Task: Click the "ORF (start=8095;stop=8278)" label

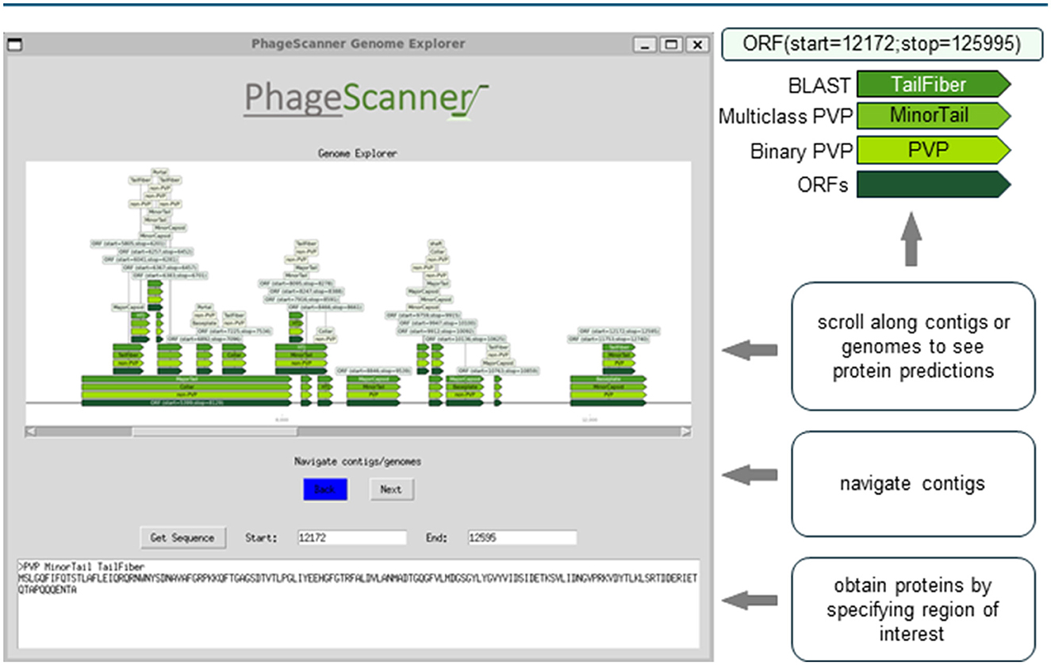Action: click(296, 283)
